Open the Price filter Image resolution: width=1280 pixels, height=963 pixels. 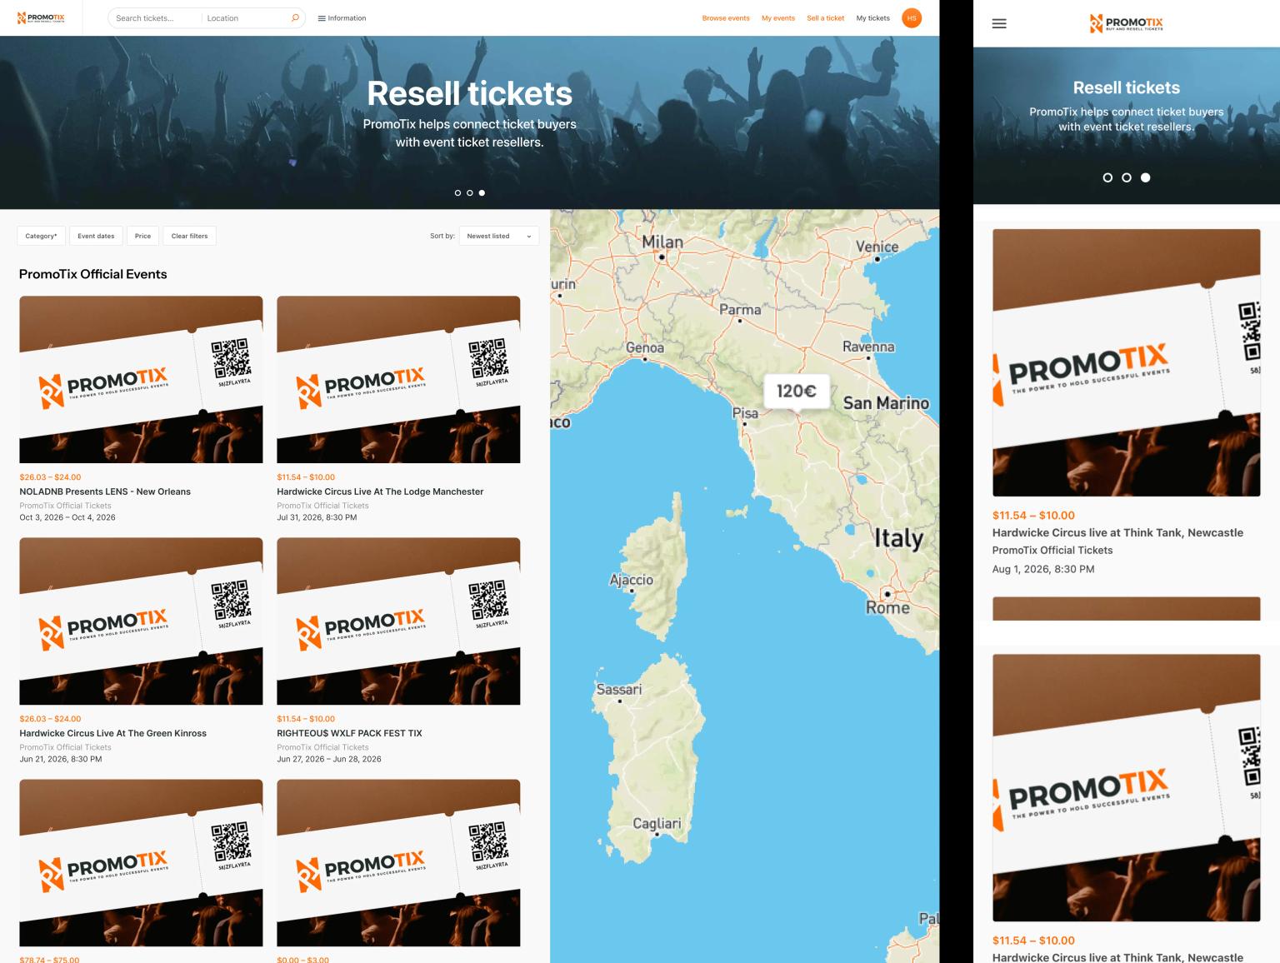[143, 236]
